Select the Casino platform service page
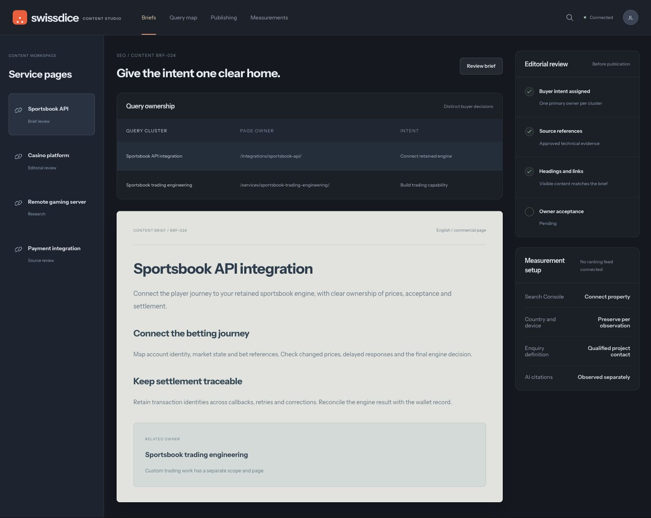Viewport: 651px width, 518px height. pyautogui.click(x=52, y=161)
